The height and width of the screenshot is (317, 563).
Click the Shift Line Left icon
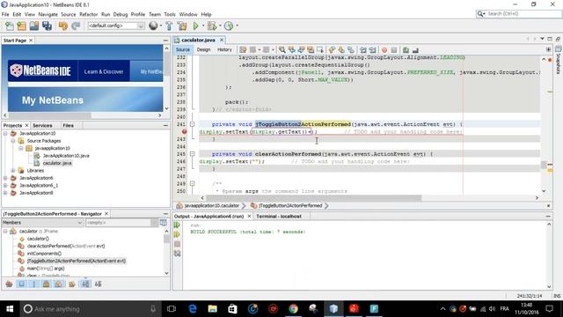[x=363, y=50]
